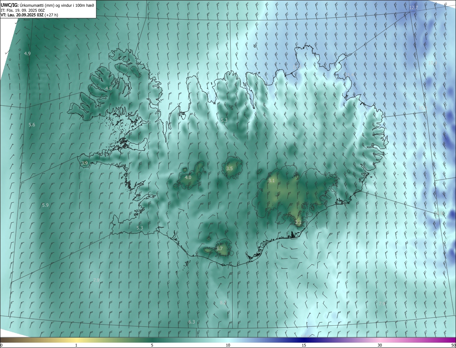Click the 8.2 value label over the sea
The image size is (456, 348).
point(223,302)
